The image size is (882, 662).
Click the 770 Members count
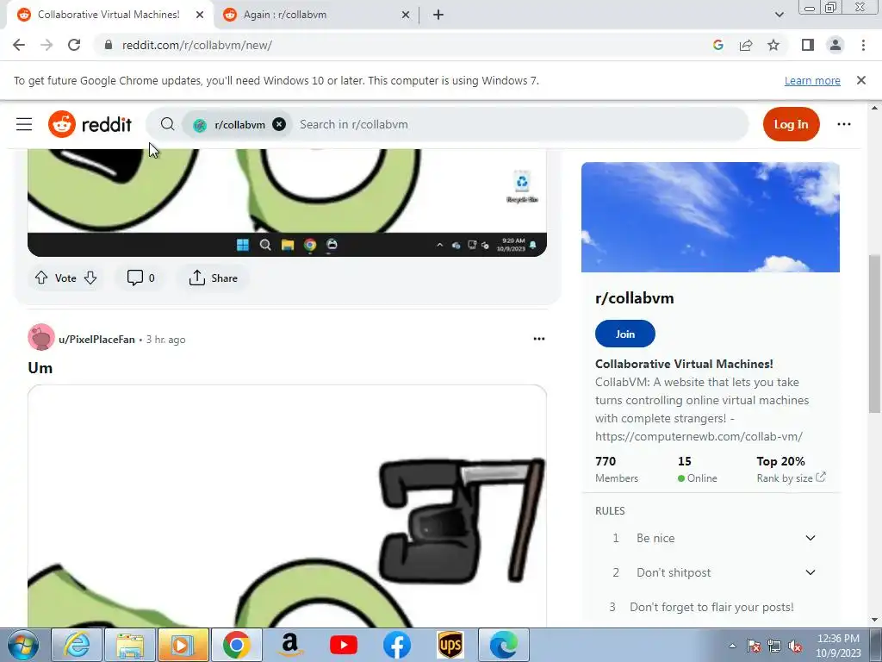point(617,470)
